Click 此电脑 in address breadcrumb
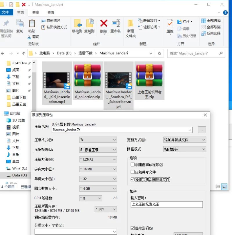Viewport: 232px width, 235px height. pyautogui.click(x=45, y=53)
